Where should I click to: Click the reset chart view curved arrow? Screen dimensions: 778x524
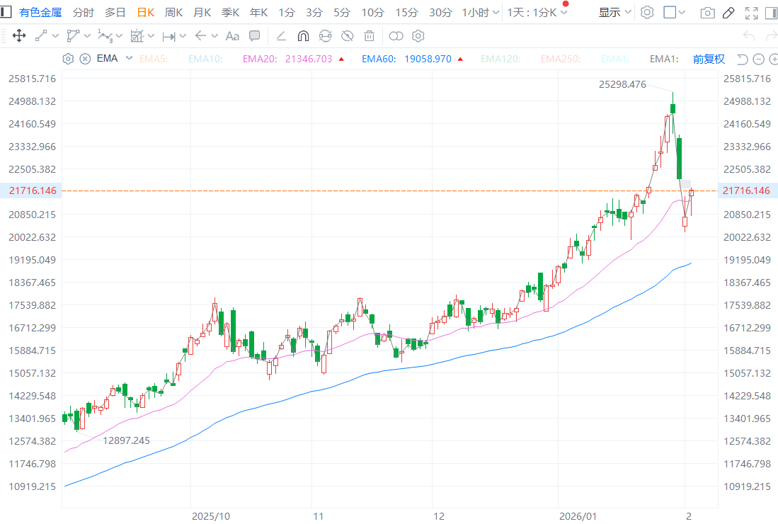[742, 59]
